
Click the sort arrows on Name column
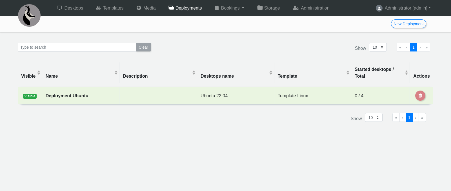pos(116,73)
